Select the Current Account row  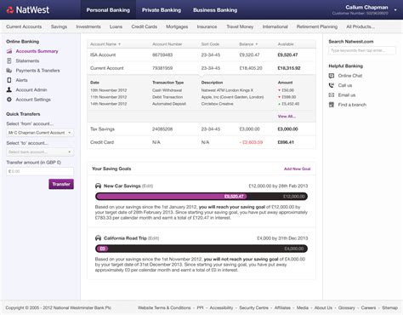201,68
